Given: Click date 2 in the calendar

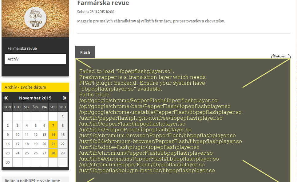Looking at the screenshot, I should click(x=8, y=126).
